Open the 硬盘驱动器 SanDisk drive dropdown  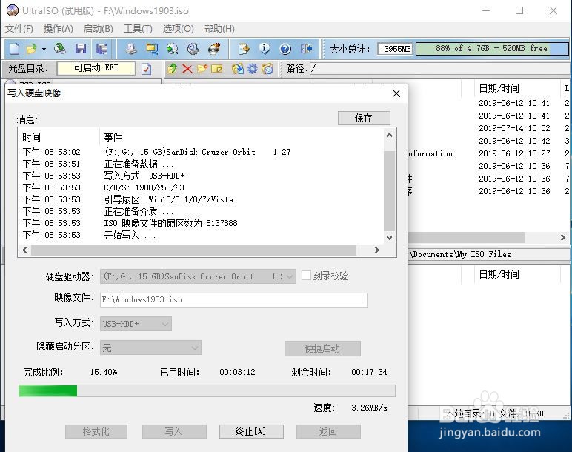pos(198,276)
